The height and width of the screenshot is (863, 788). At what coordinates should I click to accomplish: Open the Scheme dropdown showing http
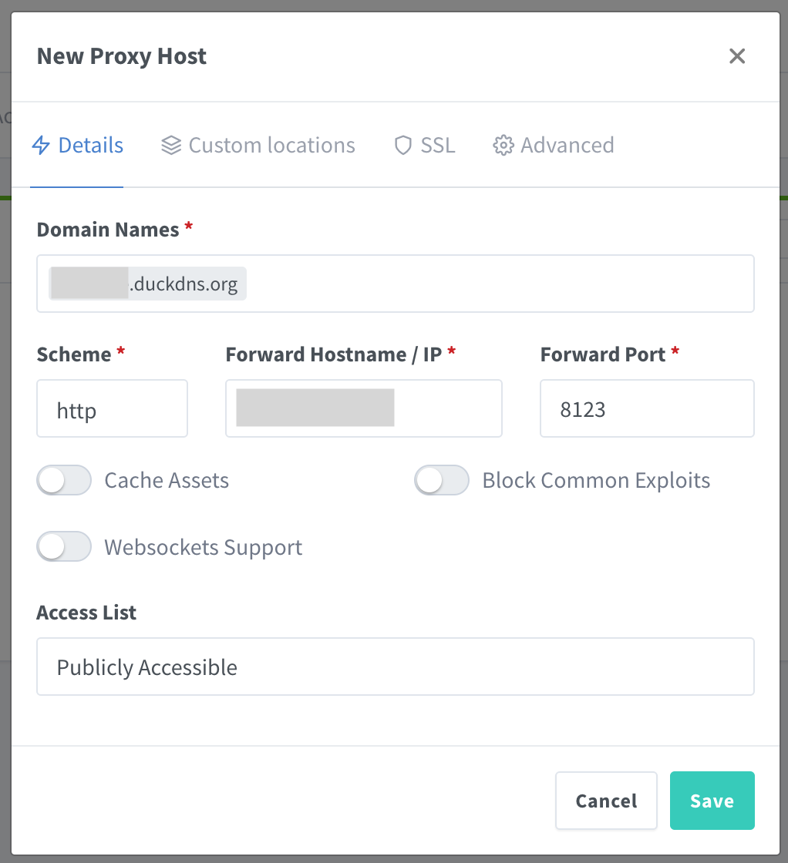coord(112,409)
